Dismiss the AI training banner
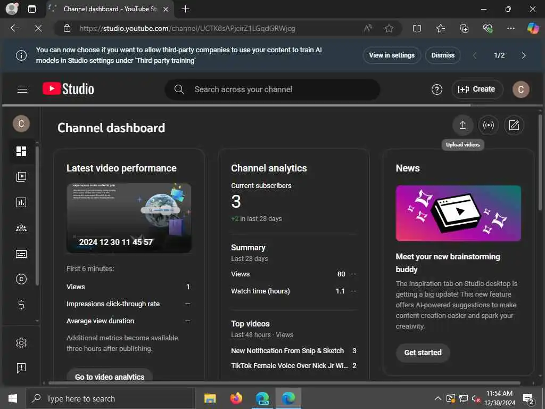The width and height of the screenshot is (545, 409). (x=443, y=55)
